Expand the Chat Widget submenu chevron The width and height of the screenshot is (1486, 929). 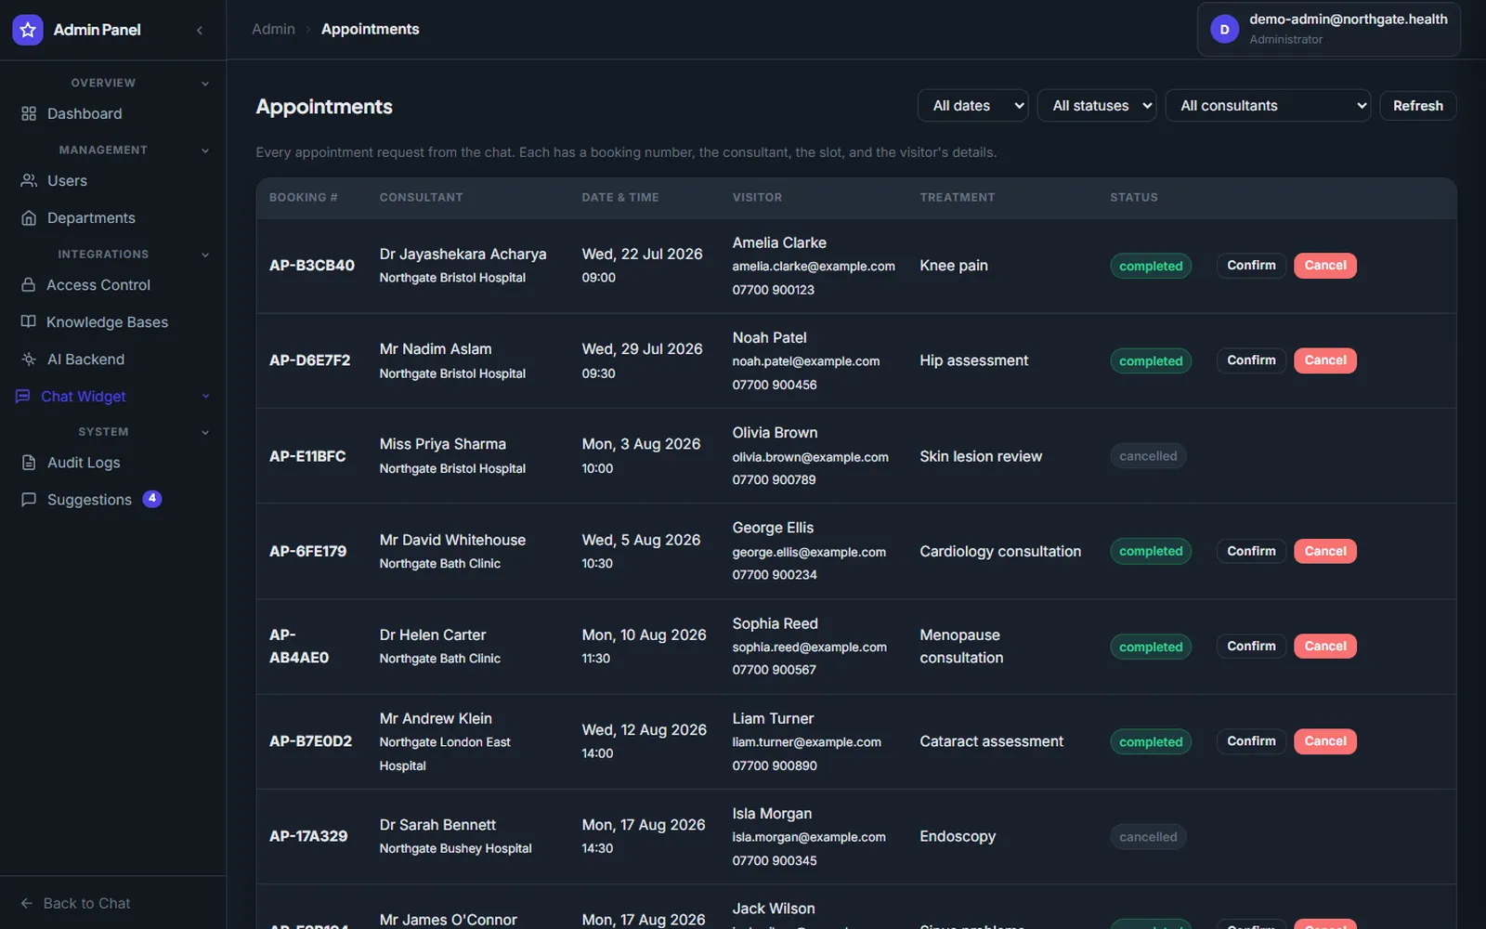(205, 397)
